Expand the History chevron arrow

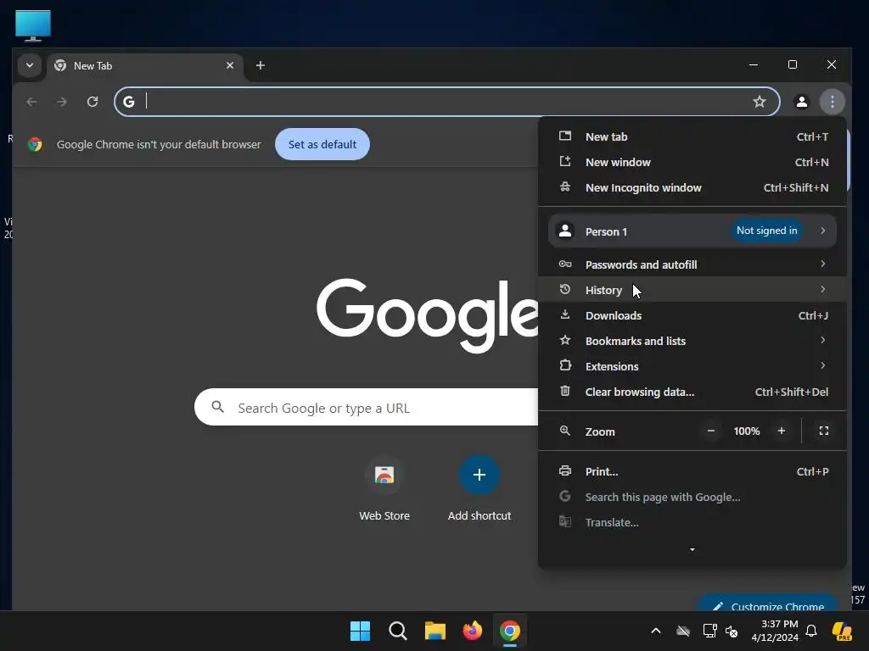pos(823,290)
